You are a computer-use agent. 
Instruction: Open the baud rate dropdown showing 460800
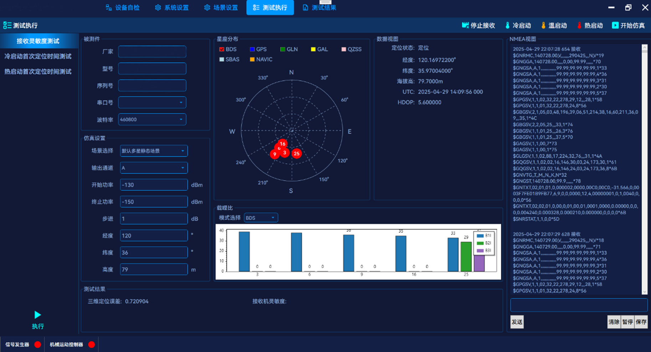[x=152, y=120]
